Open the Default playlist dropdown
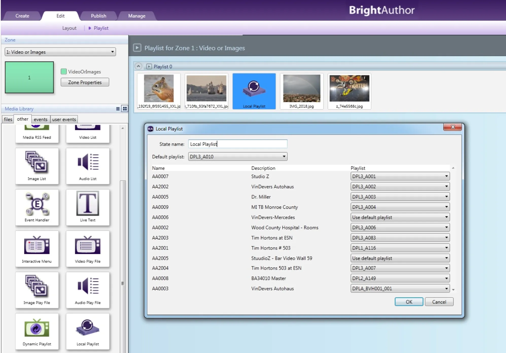 point(238,157)
